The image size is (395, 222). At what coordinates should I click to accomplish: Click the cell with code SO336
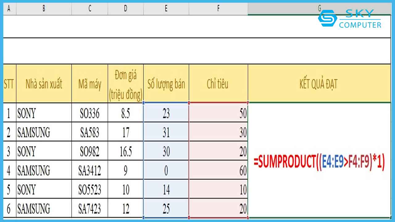90,113
